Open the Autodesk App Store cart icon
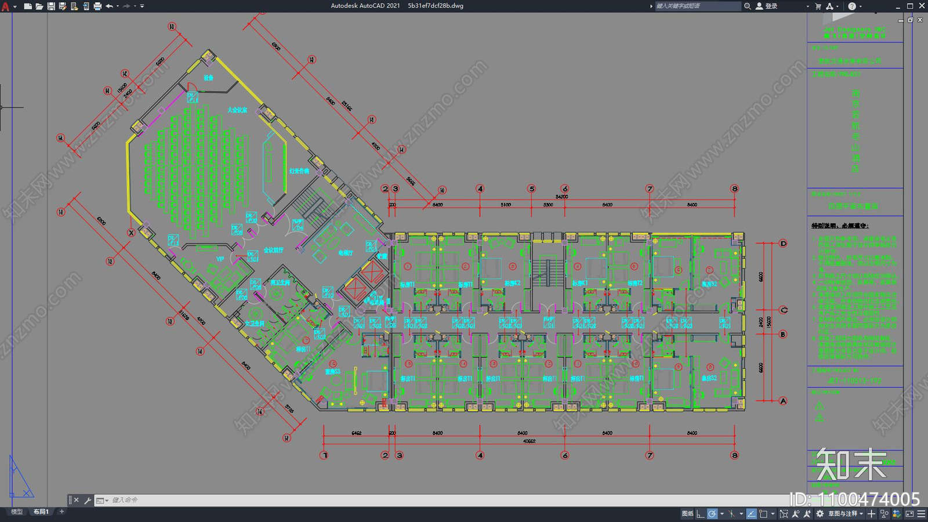928x522 pixels. tap(818, 6)
